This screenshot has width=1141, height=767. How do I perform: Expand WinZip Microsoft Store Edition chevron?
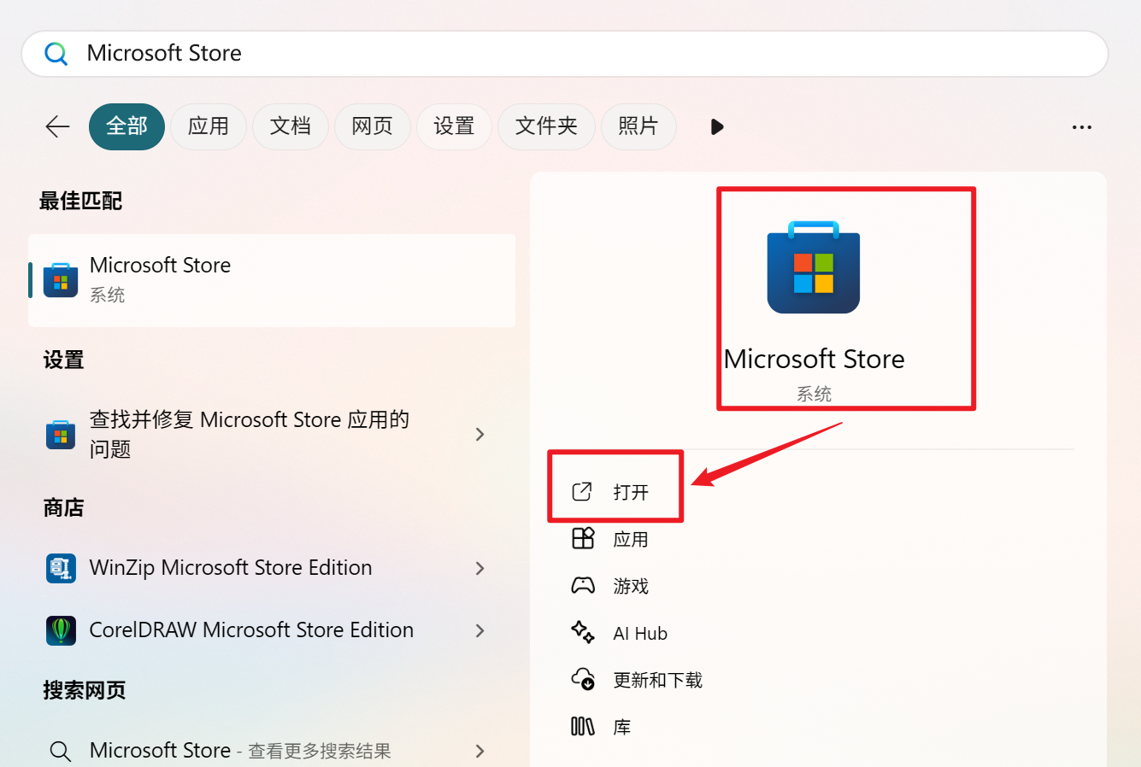(480, 568)
